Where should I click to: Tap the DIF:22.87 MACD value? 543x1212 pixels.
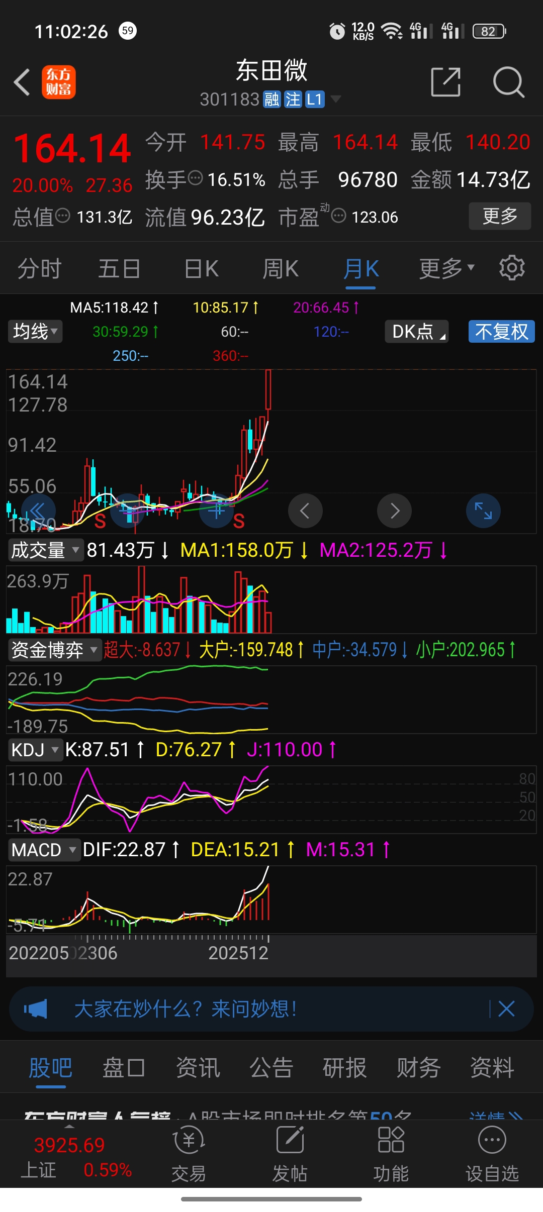(x=131, y=850)
